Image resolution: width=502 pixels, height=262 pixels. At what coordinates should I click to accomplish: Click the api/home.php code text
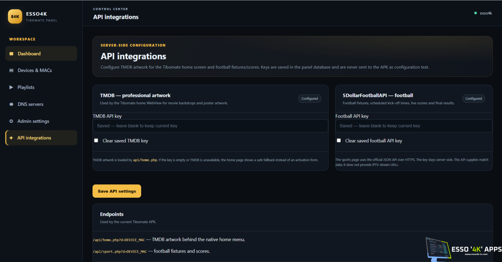145,160
